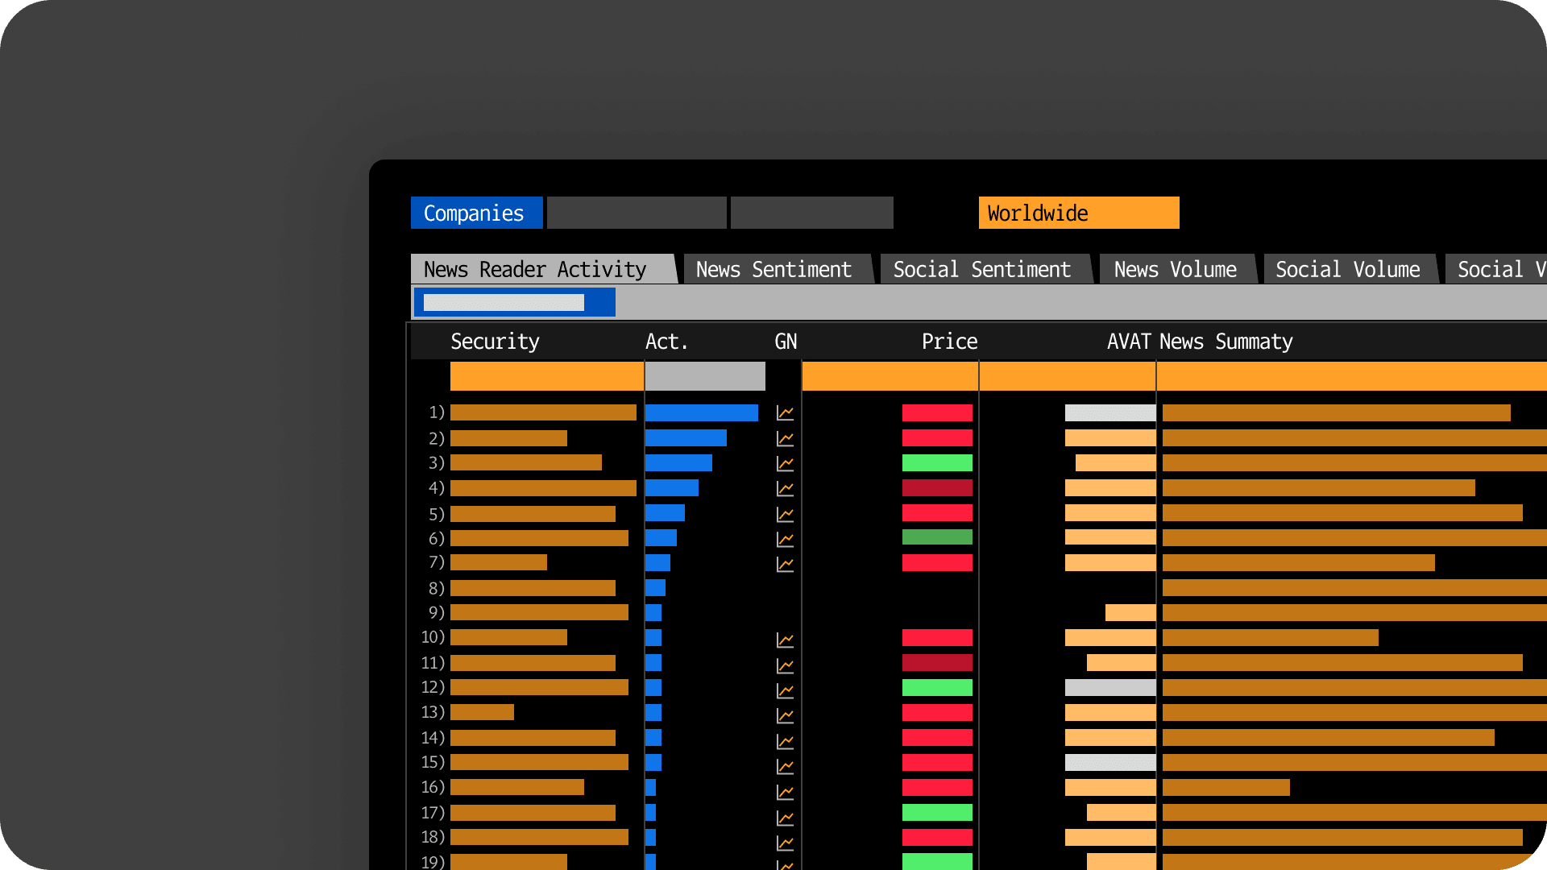
Task: Select the Companies tab
Action: click(x=475, y=213)
